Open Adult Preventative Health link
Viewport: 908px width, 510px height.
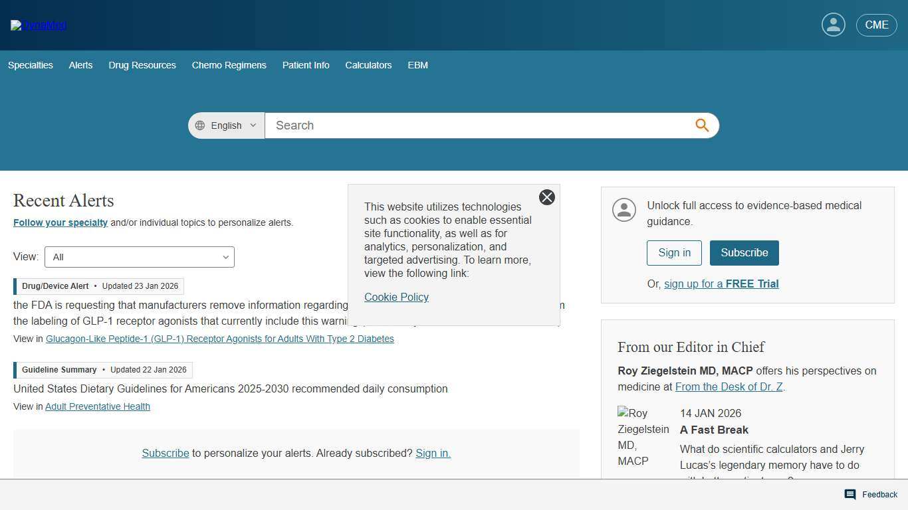click(98, 406)
